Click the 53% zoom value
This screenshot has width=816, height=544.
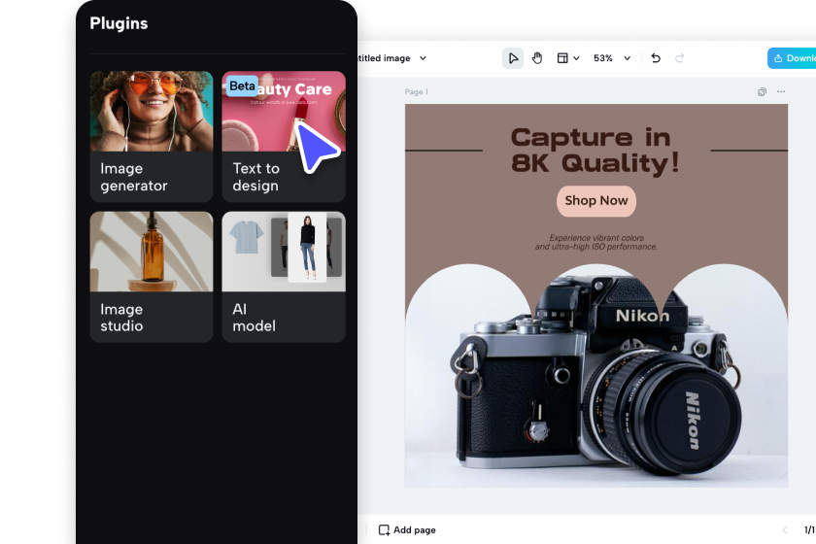pyautogui.click(x=603, y=58)
